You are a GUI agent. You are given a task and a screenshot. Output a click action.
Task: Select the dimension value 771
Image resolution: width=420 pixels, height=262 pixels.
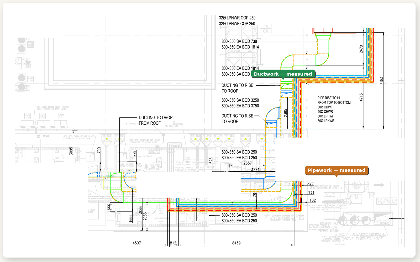(311, 193)
